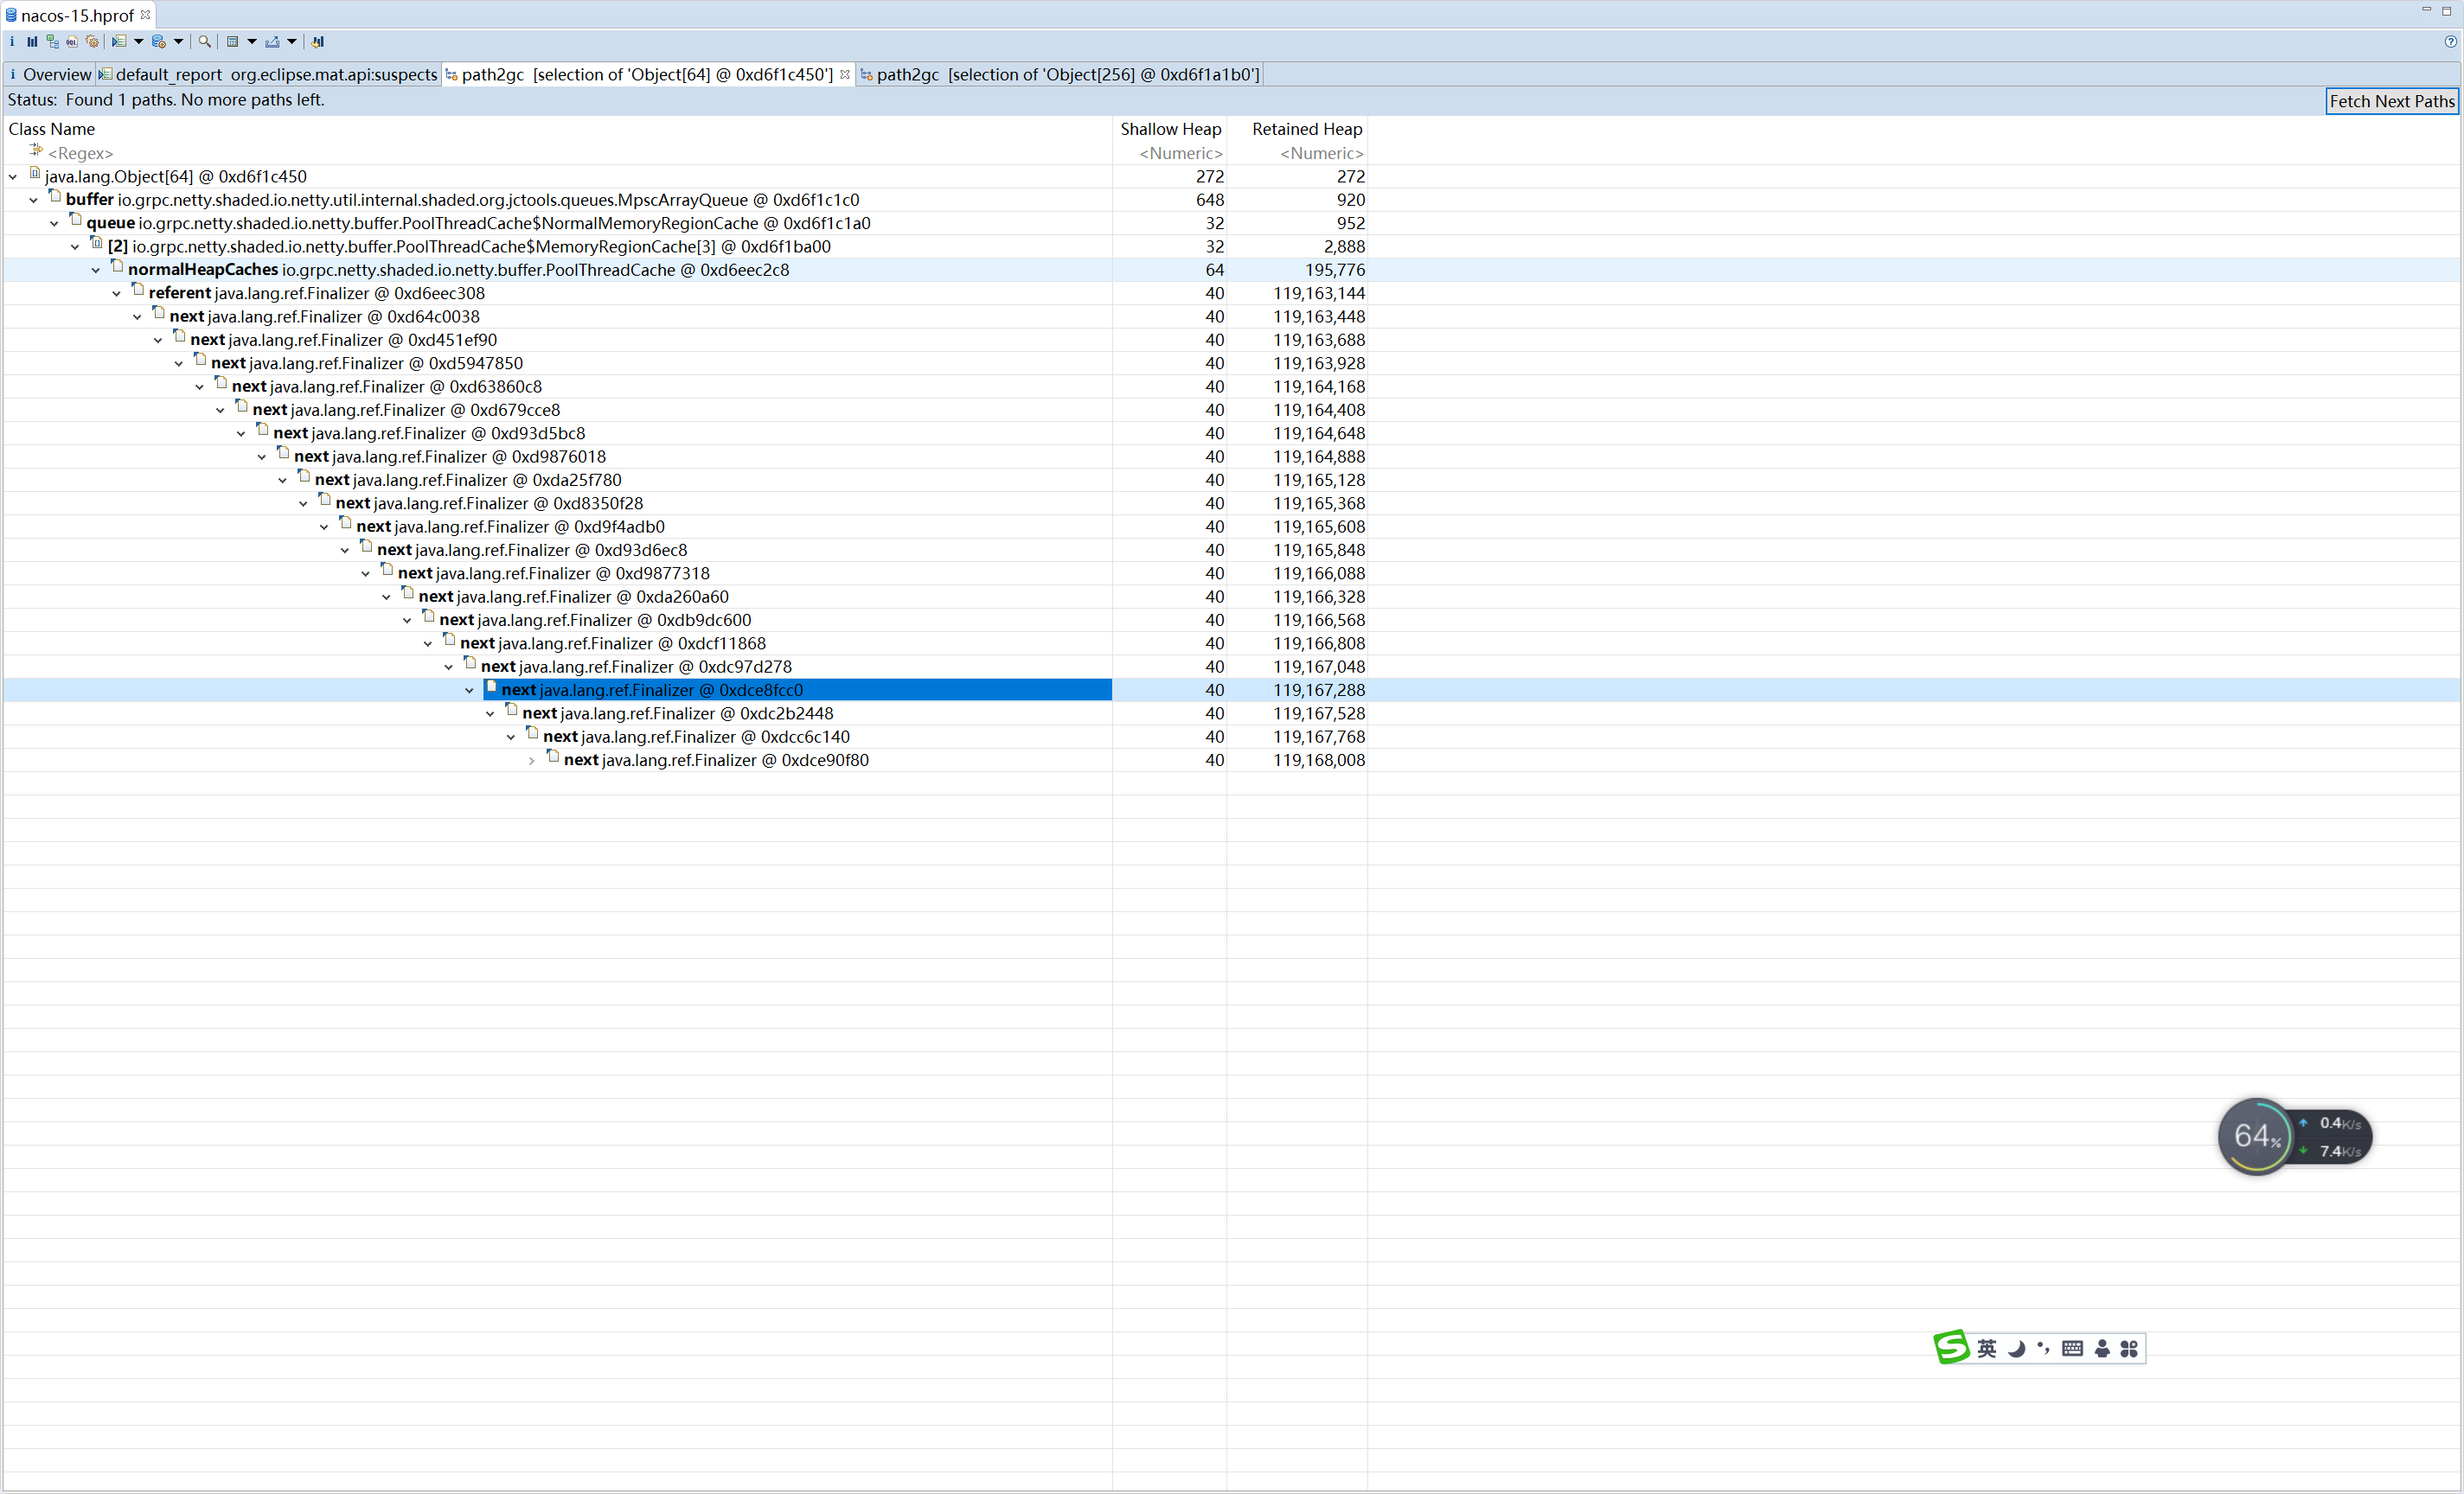This screenshot has width=2464, height=1494.
Task: Select the histogram toolbar icon
Action: 31,42
